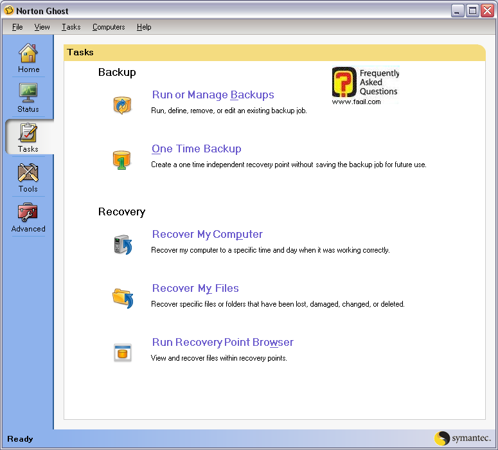Screen dimensions: 498x450
Task: Click the Recover My Files folder icon
Action: click(x=122, y=298)
